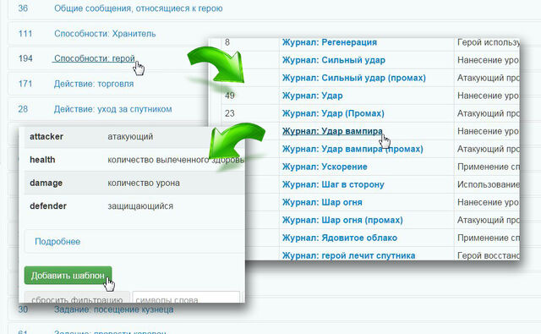This screenshot has height=334, width=541.
Task: Click count '28' beside 'Действие: уход за спутником'
Action: tap(23, 109)
